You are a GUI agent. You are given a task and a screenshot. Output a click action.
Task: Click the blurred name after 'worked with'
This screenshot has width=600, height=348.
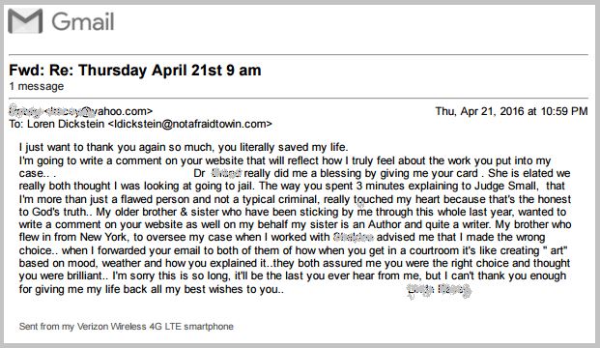pyautogui.click(x=354, y=238)
